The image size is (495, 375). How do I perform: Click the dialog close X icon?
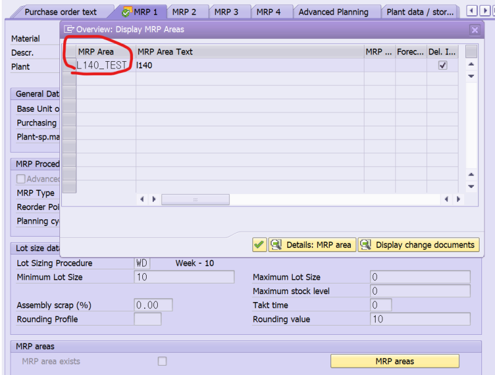click(x=475, y=29)
